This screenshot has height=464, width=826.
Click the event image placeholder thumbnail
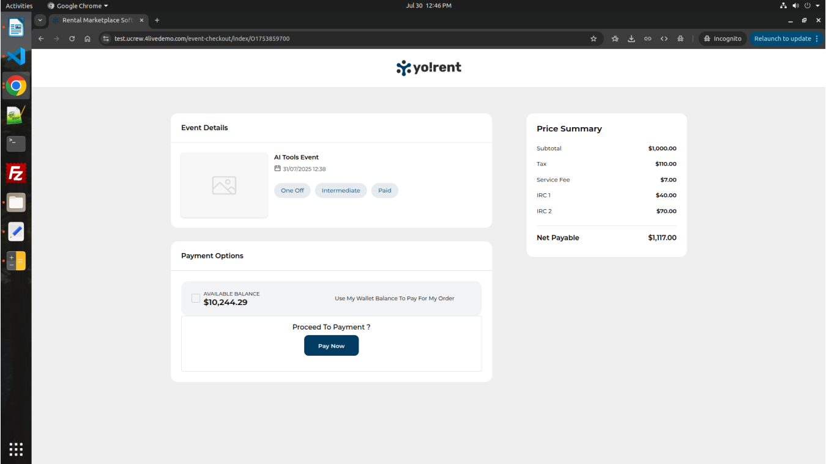pyautogui.click(x=224, y=185)
